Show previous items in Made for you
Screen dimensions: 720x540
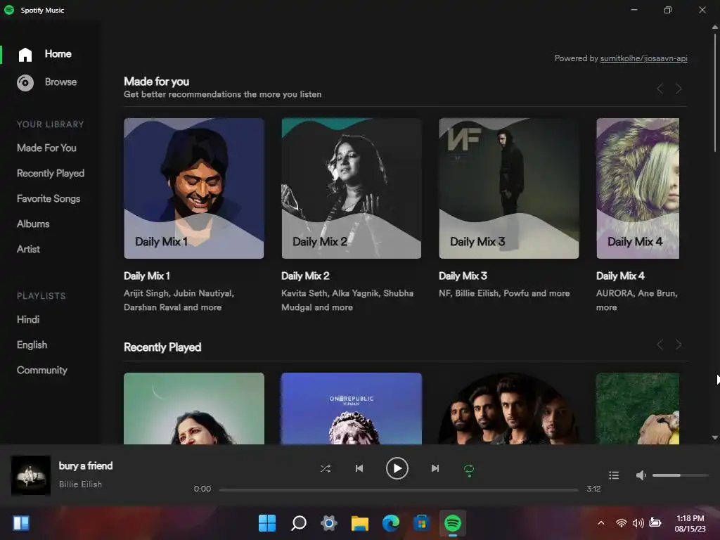click(x=660, y=89)
